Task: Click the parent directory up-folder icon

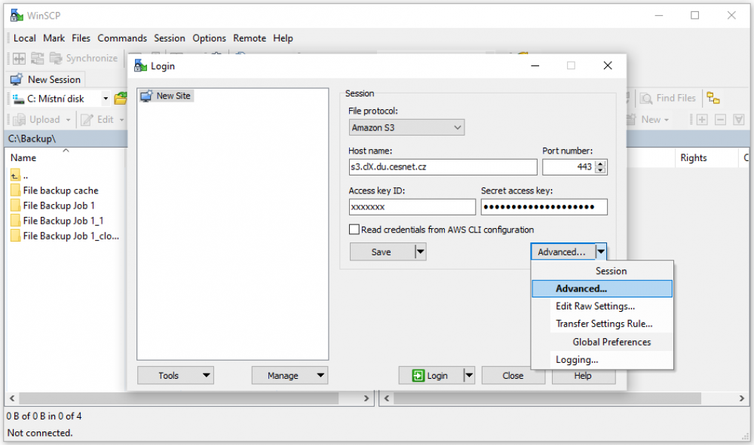Action: click(15, 175)
